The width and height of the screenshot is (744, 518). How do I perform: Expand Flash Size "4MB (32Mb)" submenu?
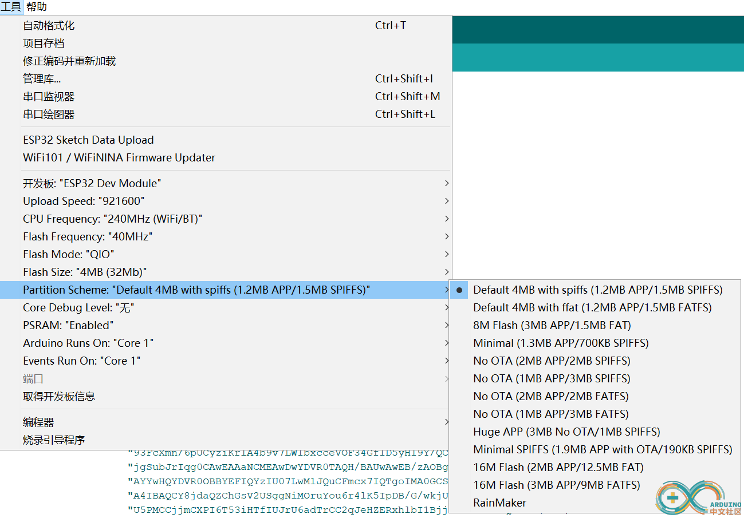(226, 272)
